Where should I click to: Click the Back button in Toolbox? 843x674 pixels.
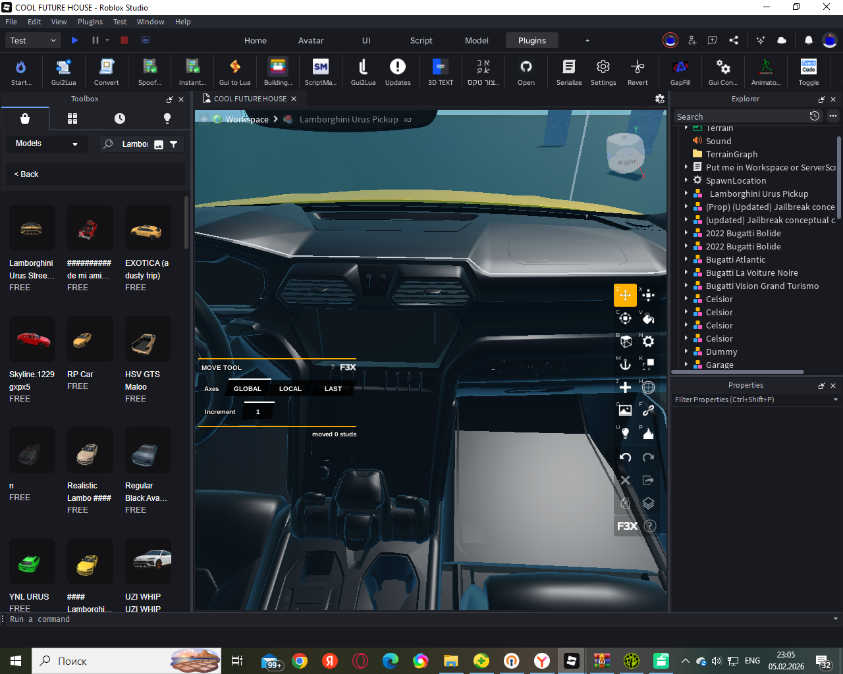[26, 174]
